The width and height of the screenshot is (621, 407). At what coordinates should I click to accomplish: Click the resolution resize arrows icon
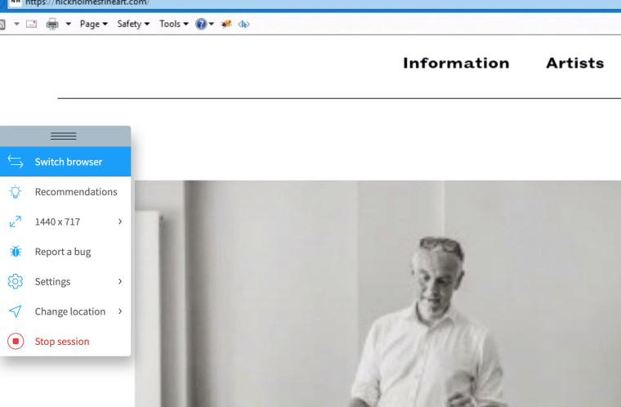click(16, 221)
